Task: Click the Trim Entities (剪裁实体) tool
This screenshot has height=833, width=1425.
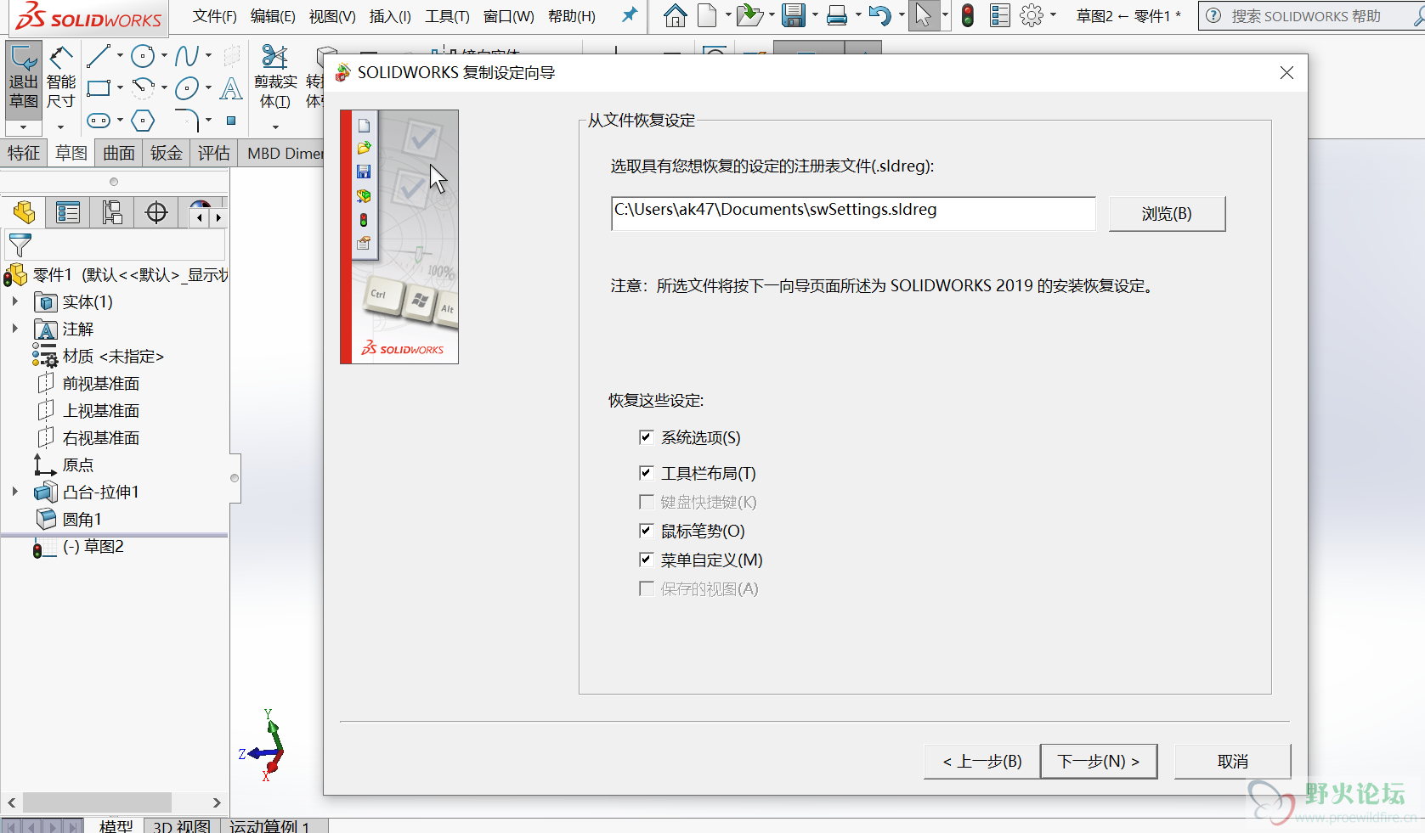Action: pos(275,77)
